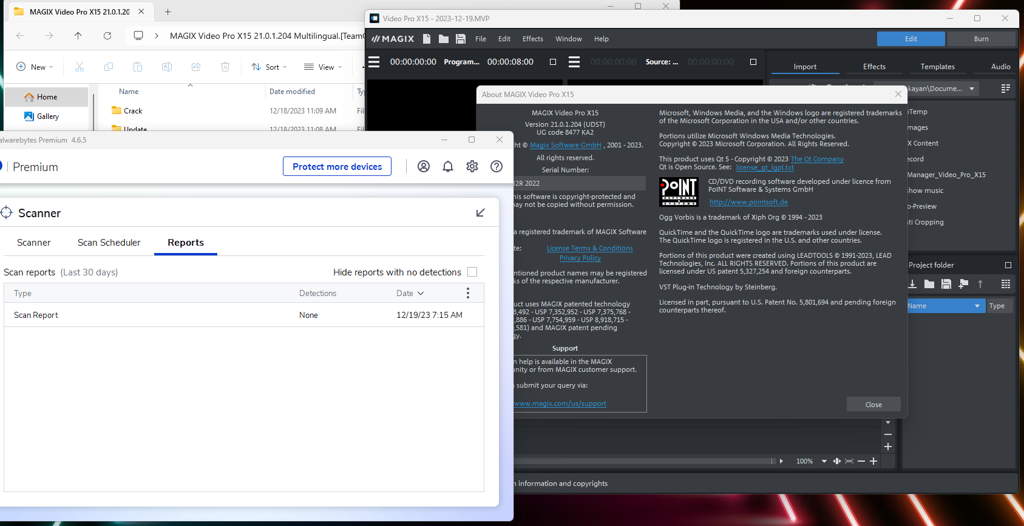
Task: Switch to the Audio tab in Media Pool
Action: 1001,67
